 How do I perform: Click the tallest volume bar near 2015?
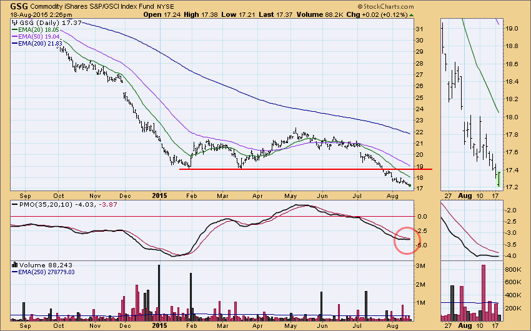[159, 293]
